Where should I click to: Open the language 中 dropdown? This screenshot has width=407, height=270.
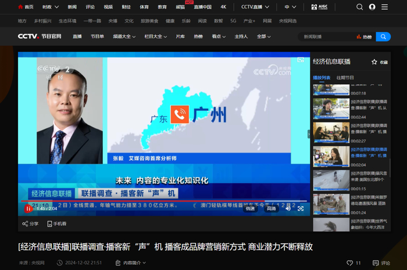coord(290,7)
